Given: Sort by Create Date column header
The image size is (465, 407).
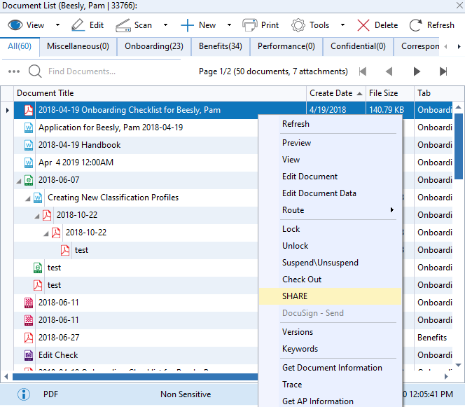Looking at the screenshot, I should click(335, 93).
